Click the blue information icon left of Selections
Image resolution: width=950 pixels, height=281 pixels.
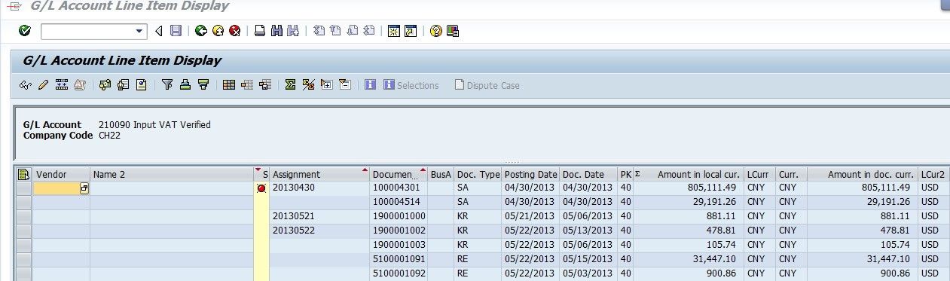(371, 85)
